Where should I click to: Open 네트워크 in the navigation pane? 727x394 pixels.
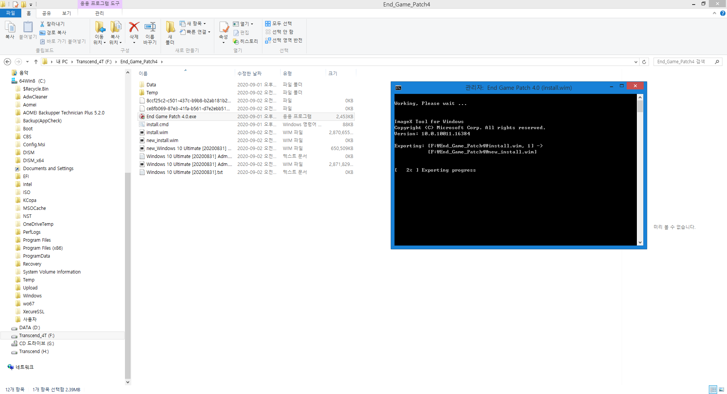24,367
